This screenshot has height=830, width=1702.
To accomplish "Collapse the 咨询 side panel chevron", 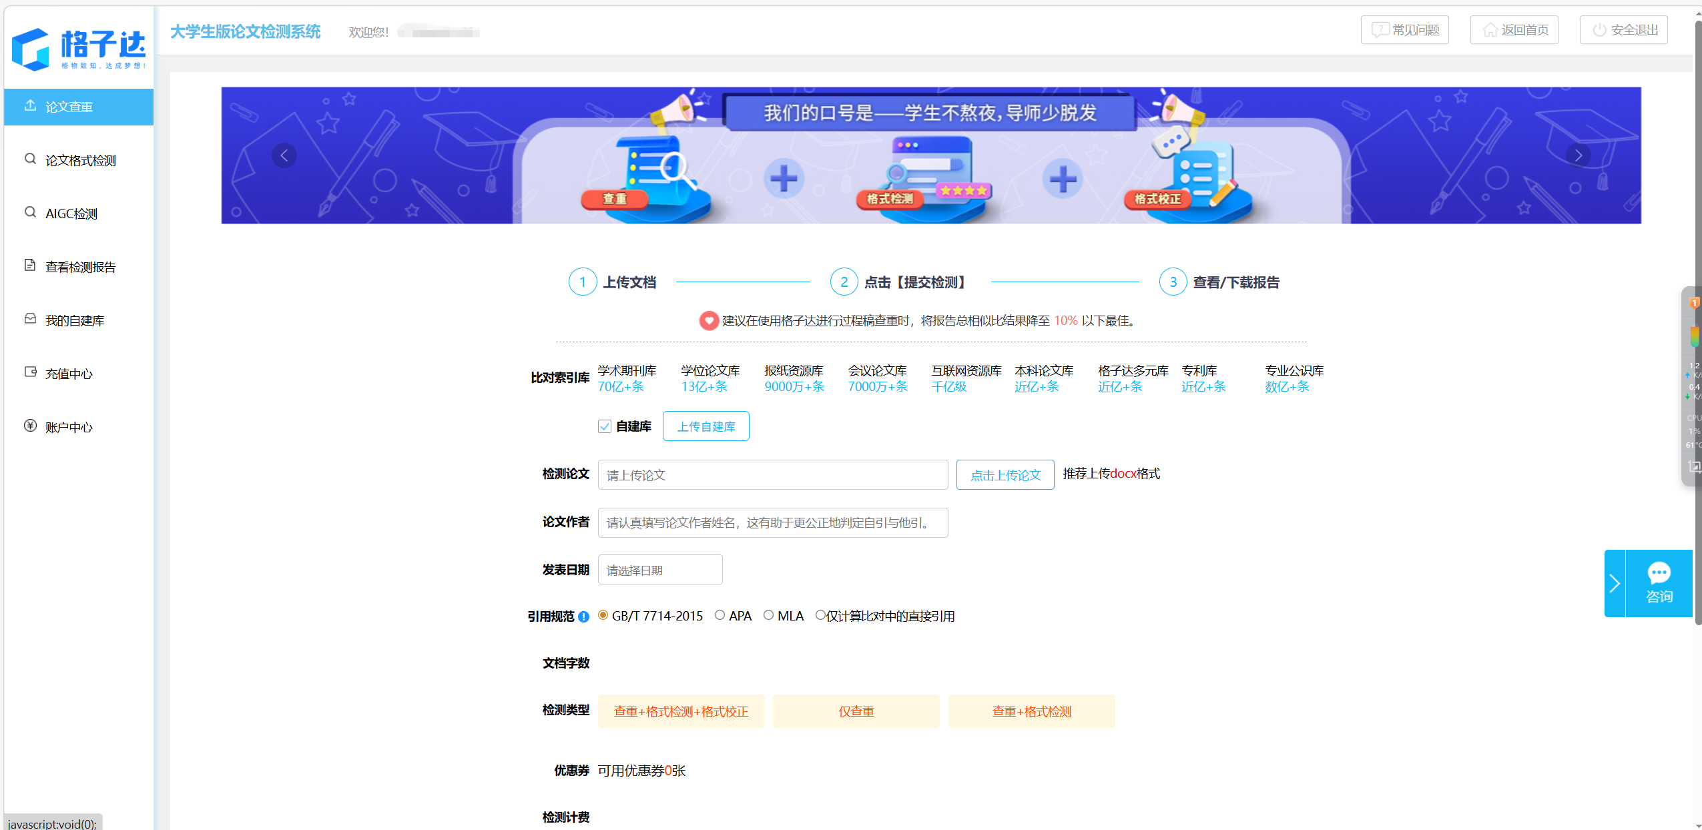I will pos(1615,583).
